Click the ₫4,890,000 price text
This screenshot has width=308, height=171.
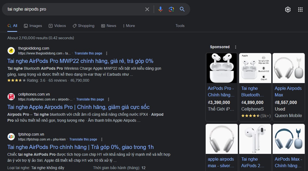(x=252, y=102)
